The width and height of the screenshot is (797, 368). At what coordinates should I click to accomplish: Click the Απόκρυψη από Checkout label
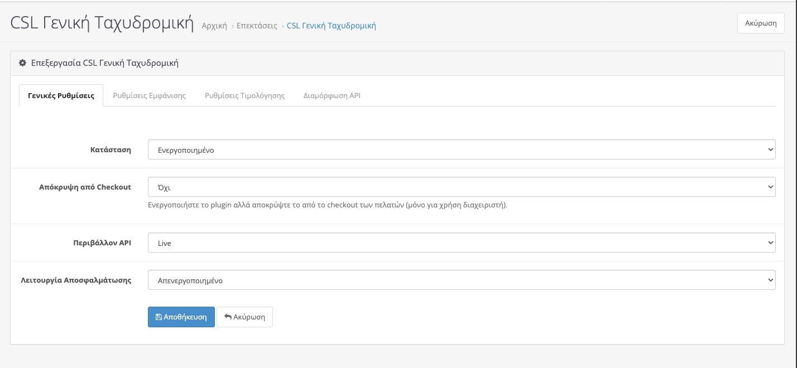click(85, 187)
